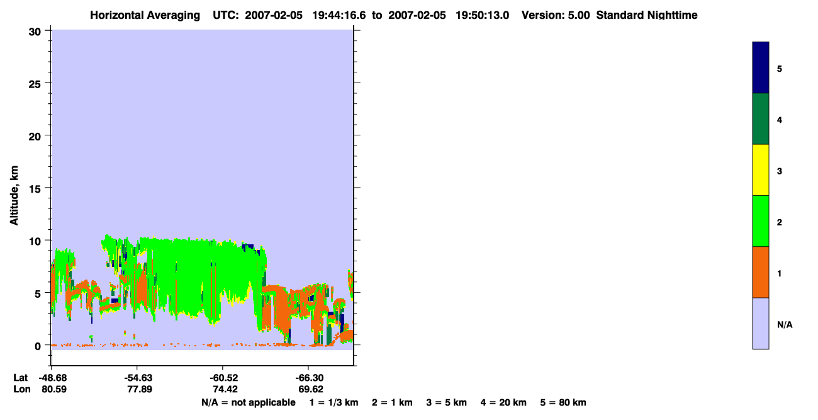Viewport: 818px width, 420px height.
Task: Click latitude value '-60.52'
Action: (x=223, y=378)
